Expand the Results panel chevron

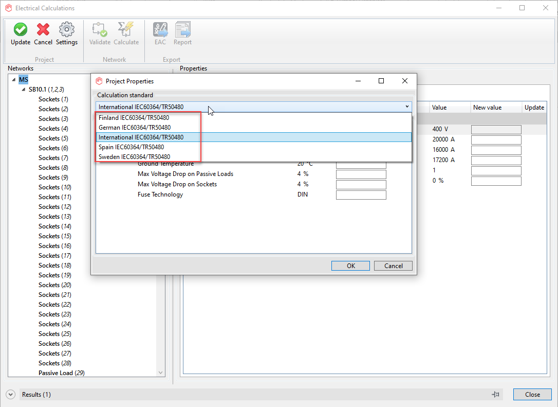[11, 395]
